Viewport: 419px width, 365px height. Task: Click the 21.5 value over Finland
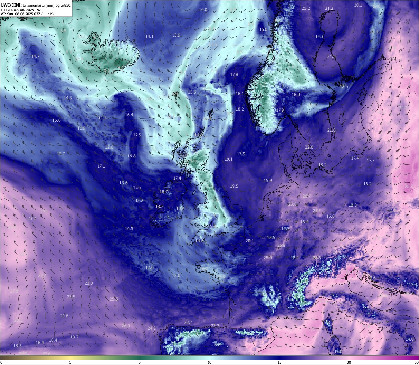pos(331,57)
